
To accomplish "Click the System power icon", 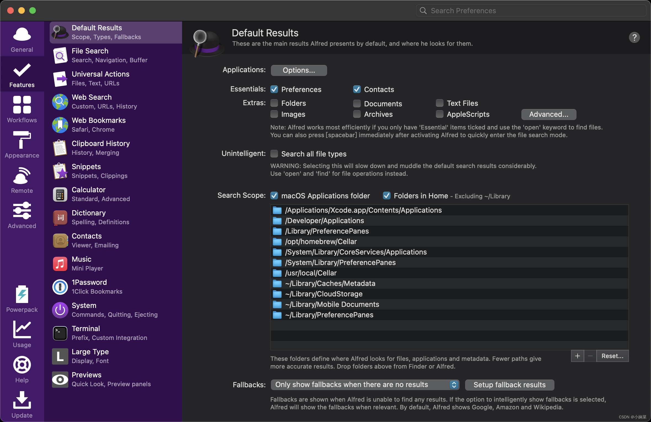I will pyautogui.click(x=60, y=310).
